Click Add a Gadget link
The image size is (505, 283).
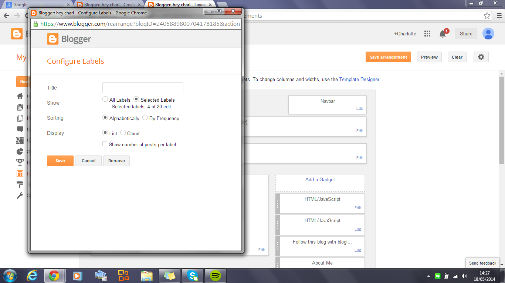pyautogui.click(x=320, y=180)
